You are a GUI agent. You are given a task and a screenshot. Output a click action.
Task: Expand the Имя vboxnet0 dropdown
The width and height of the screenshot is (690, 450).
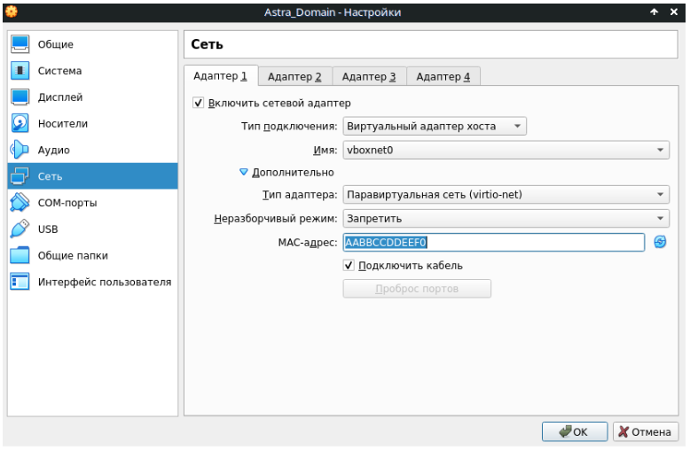506,151
